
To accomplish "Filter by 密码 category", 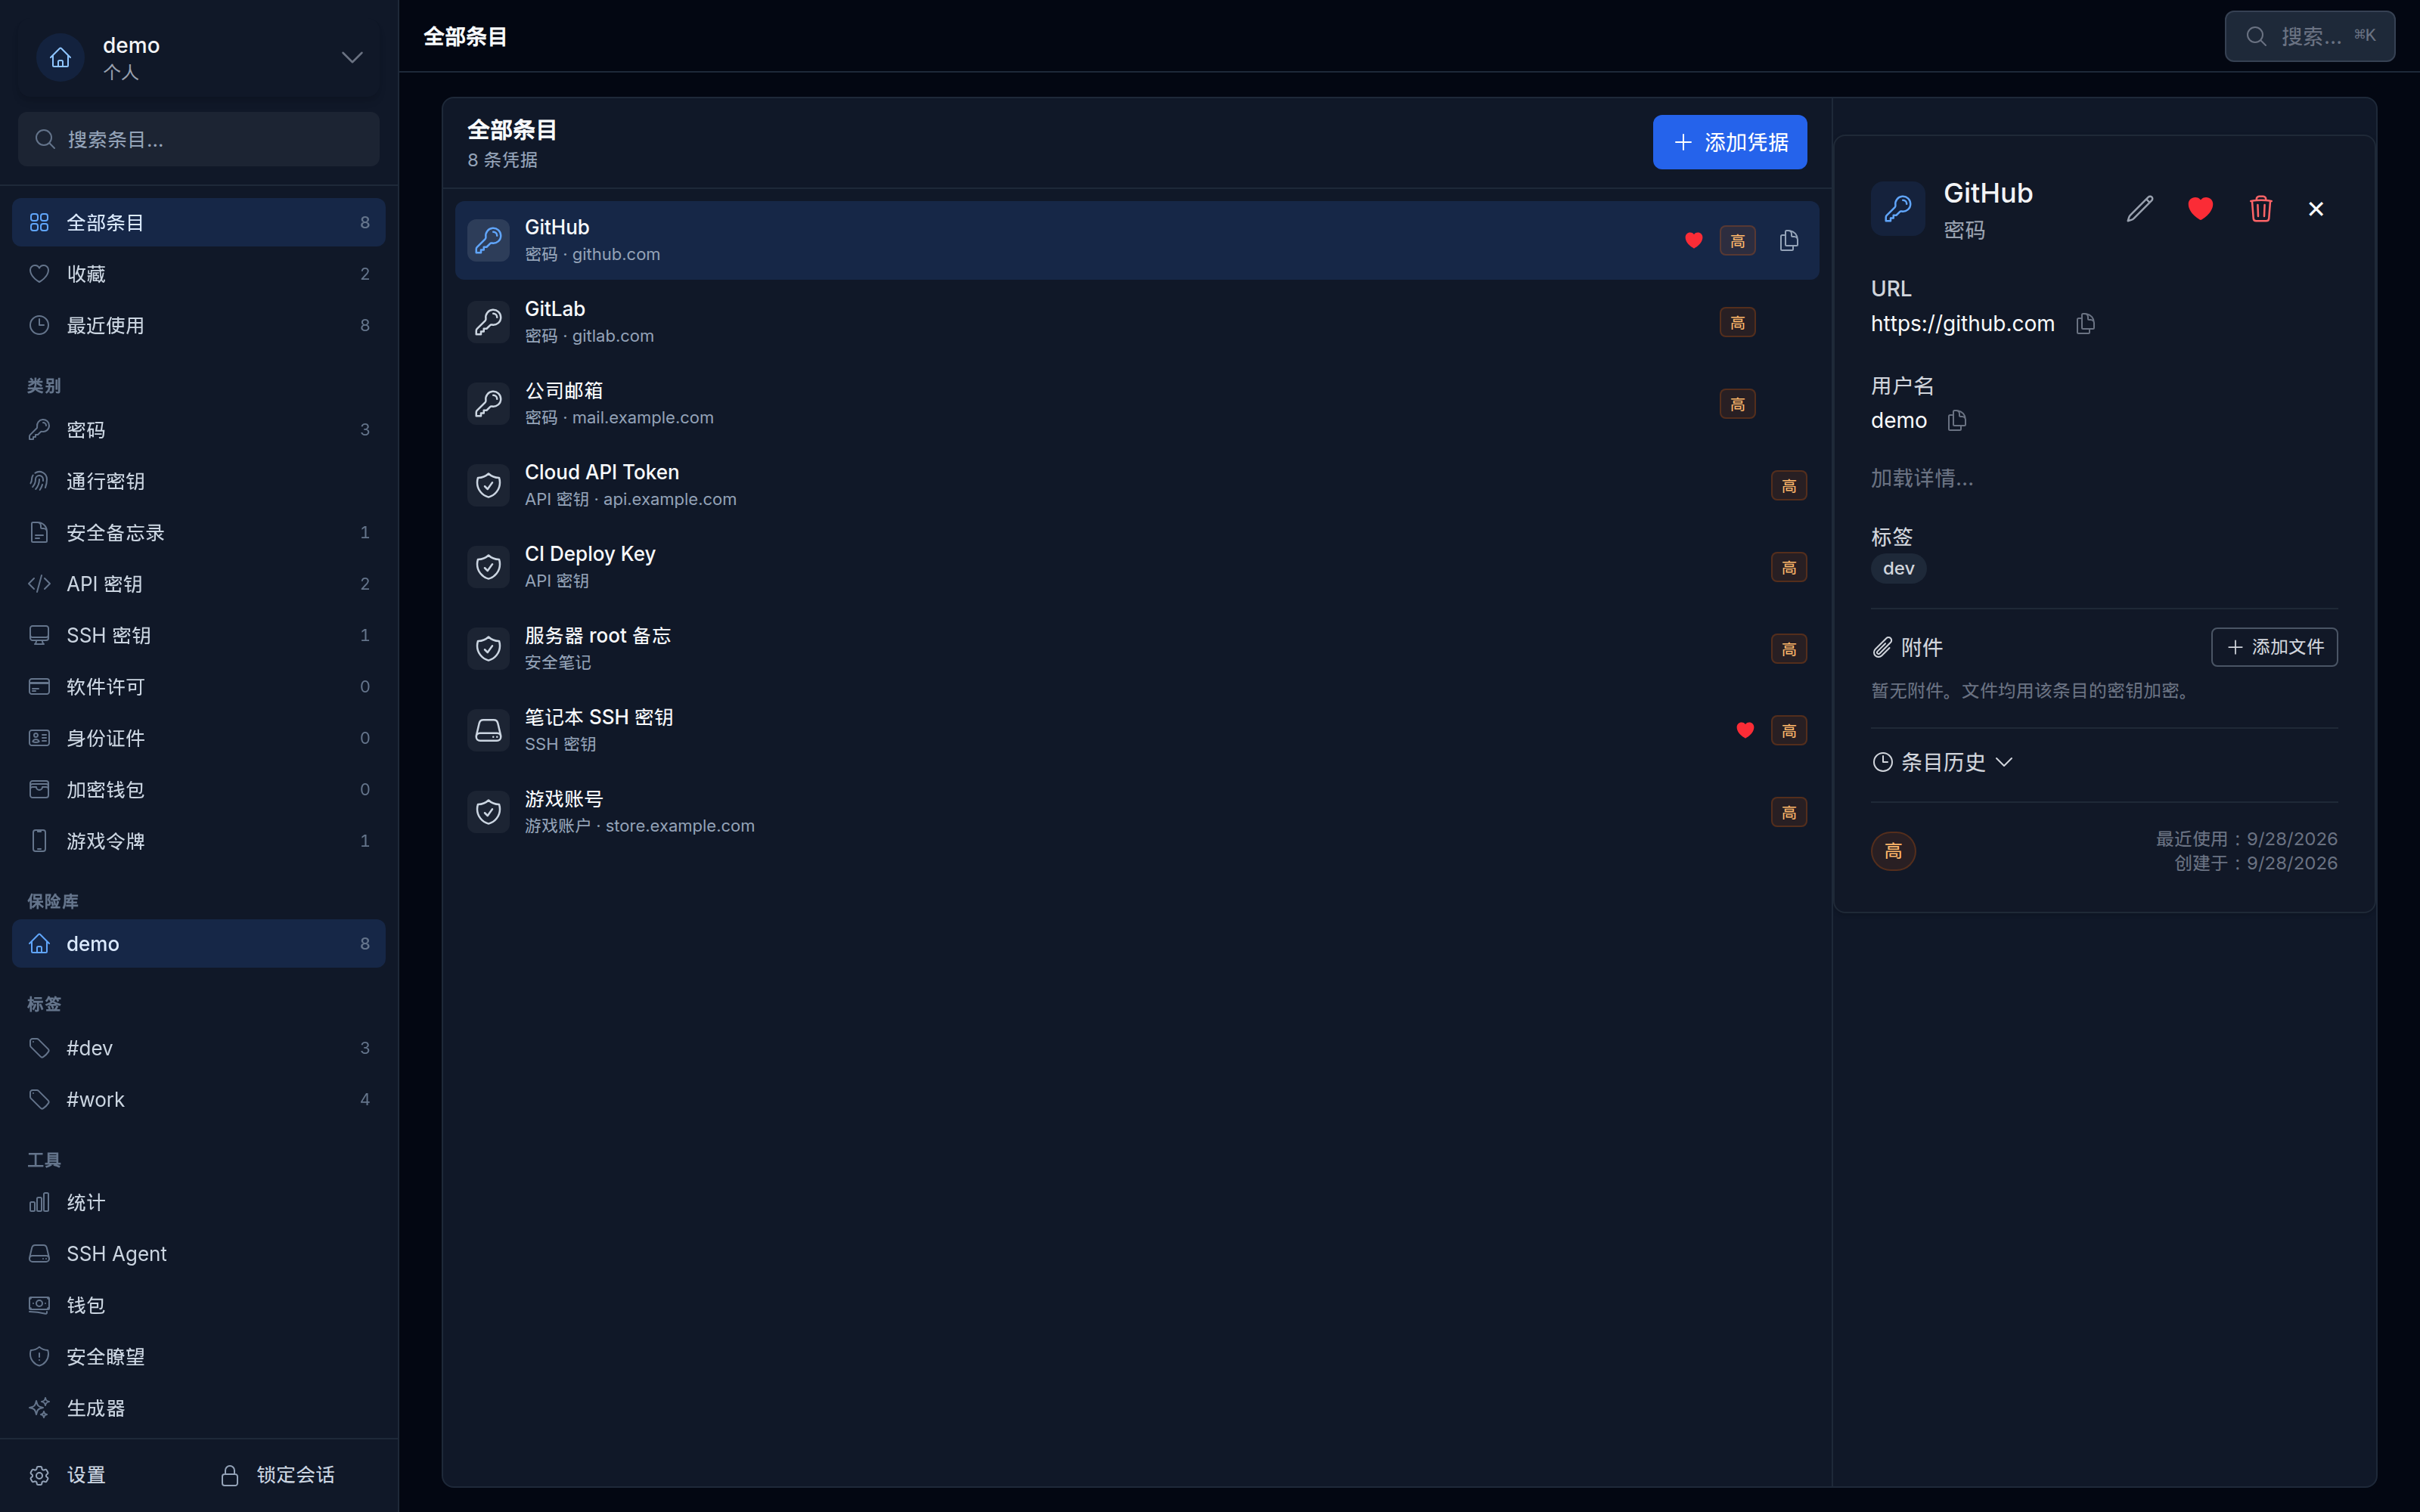I will pyautogui.click(x=198, y=429).
